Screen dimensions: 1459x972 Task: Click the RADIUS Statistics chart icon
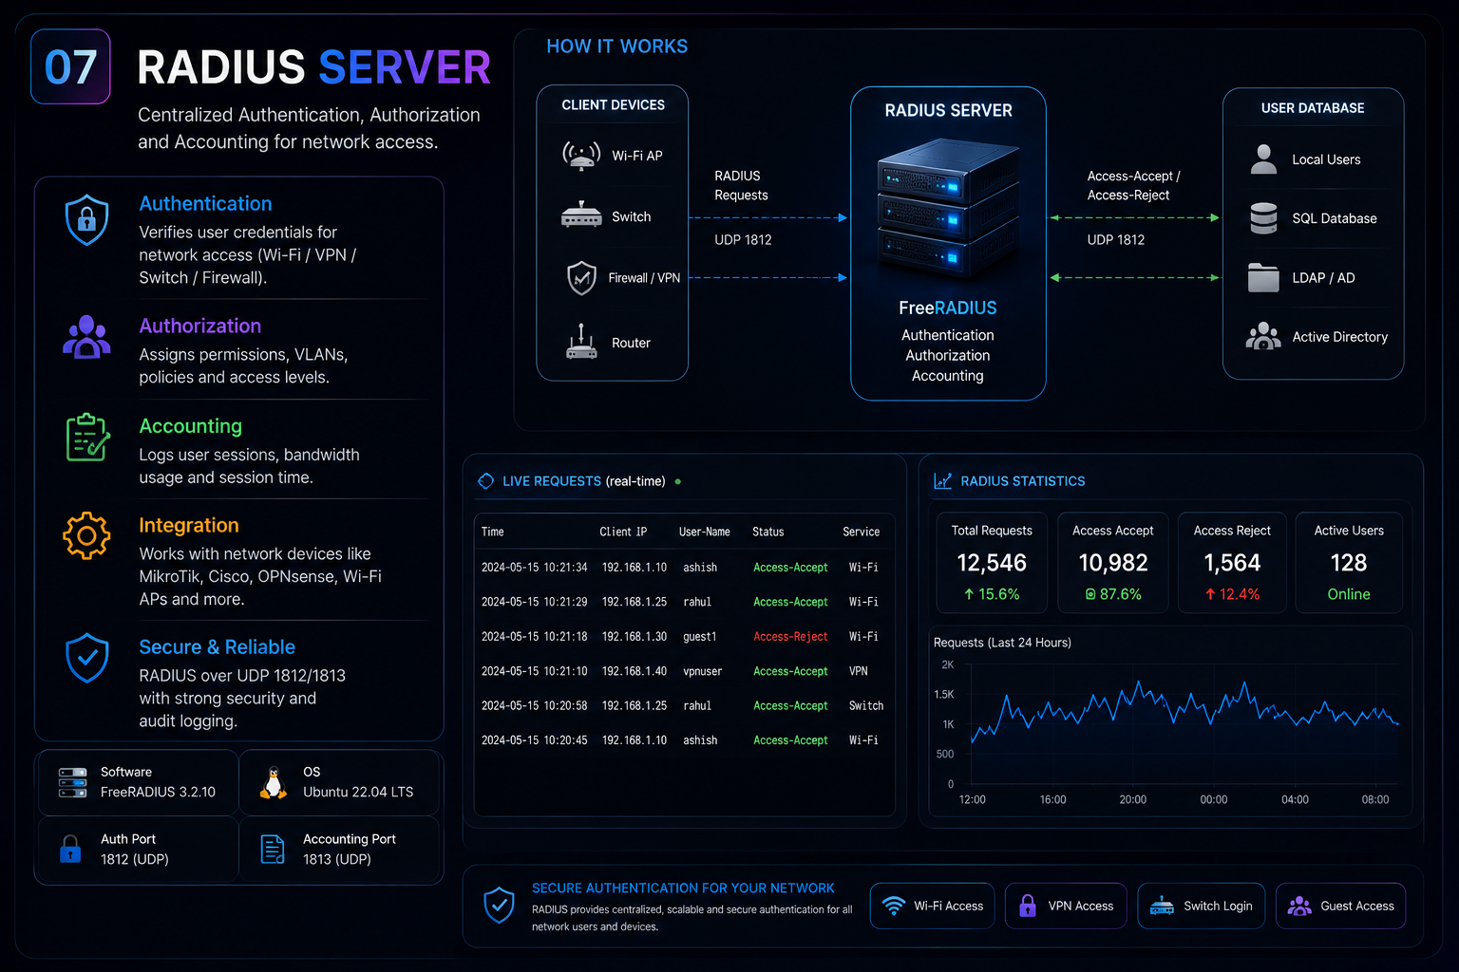[942, 481]
